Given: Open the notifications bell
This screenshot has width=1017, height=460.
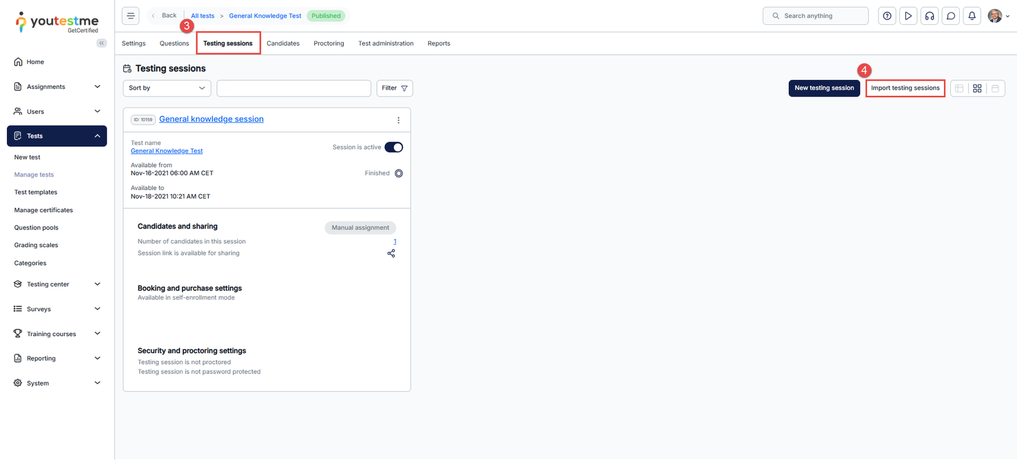Looking at the screenshot, I should pos(972,16).
